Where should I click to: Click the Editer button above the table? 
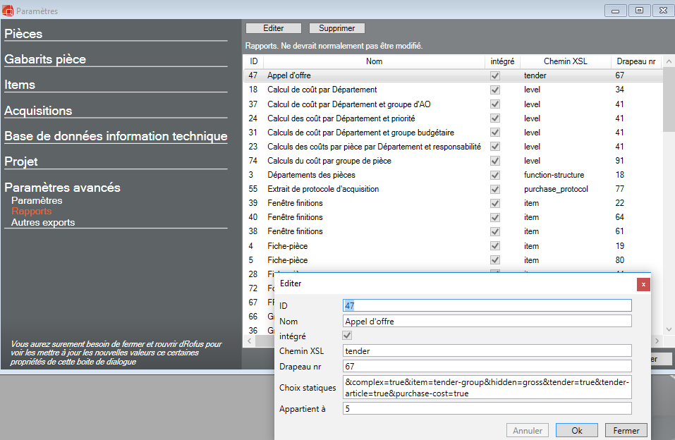tap(273, 28)
